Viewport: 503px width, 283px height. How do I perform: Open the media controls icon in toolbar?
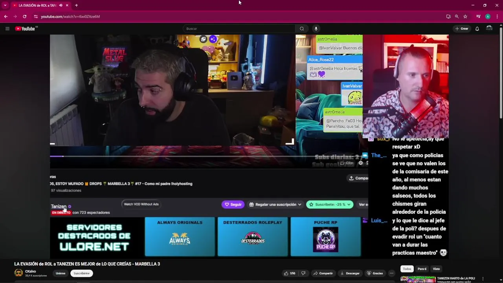478,17
